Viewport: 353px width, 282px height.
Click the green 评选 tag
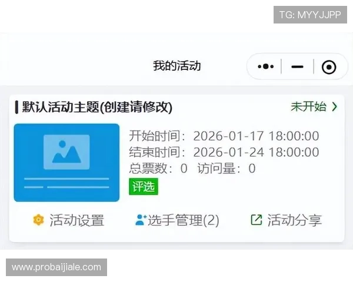144,186
